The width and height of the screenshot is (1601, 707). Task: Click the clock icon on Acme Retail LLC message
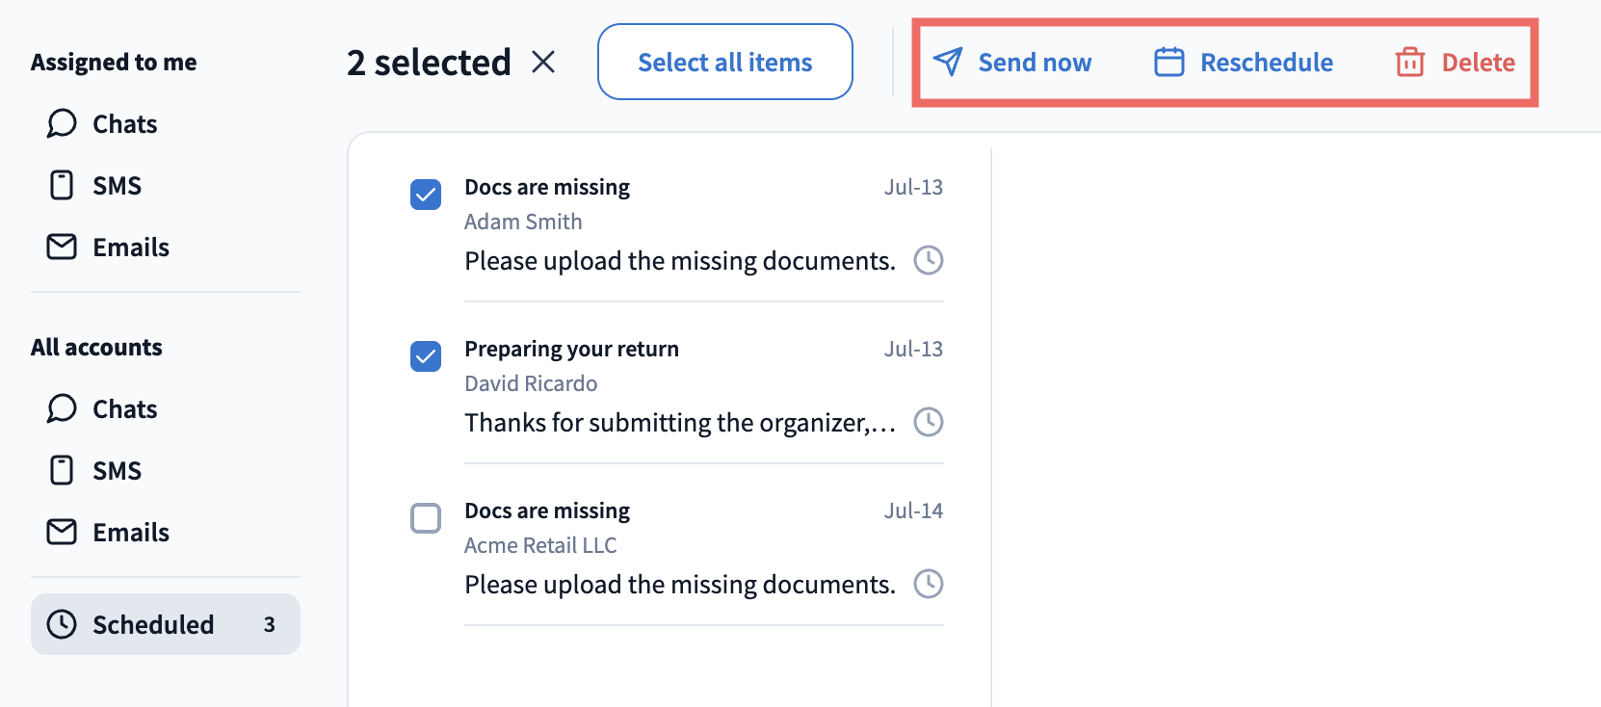click(x=929, y=584)
